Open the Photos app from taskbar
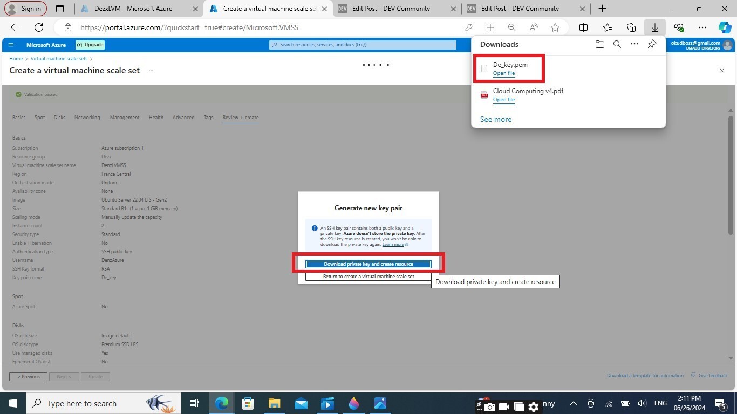Image resolution: width=737 pixels, height=414 pixels. pyautogui.click(x=380, y=403)
